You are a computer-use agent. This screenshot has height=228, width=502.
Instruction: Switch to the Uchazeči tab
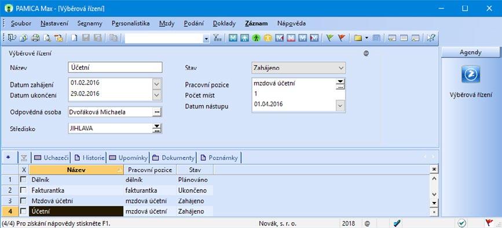coord(52,158)
